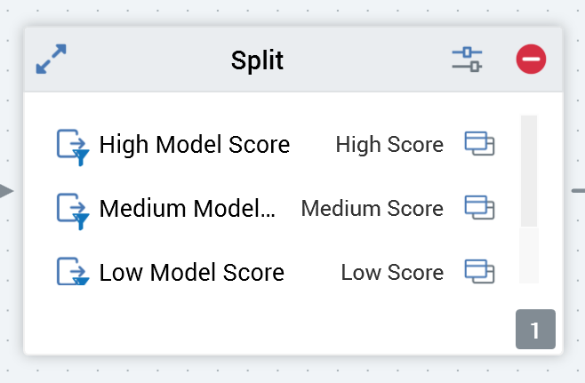Remove the Split node with red minus icon
The height and width of the screenshot is (383, 585).
click(531, 60)
